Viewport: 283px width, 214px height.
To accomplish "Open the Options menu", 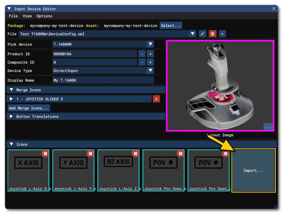I will coord(44,16).
